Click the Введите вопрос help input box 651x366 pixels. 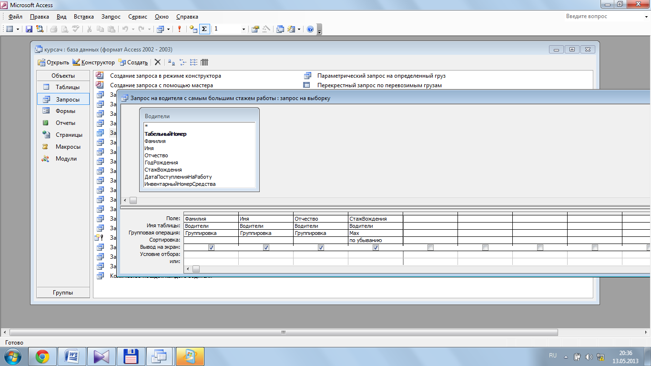pyautogui.click(x=603, y=16)
